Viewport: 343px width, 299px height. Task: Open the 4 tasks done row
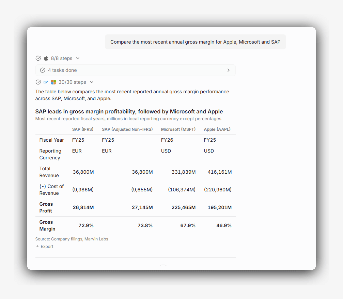click(x=136, y=70)
